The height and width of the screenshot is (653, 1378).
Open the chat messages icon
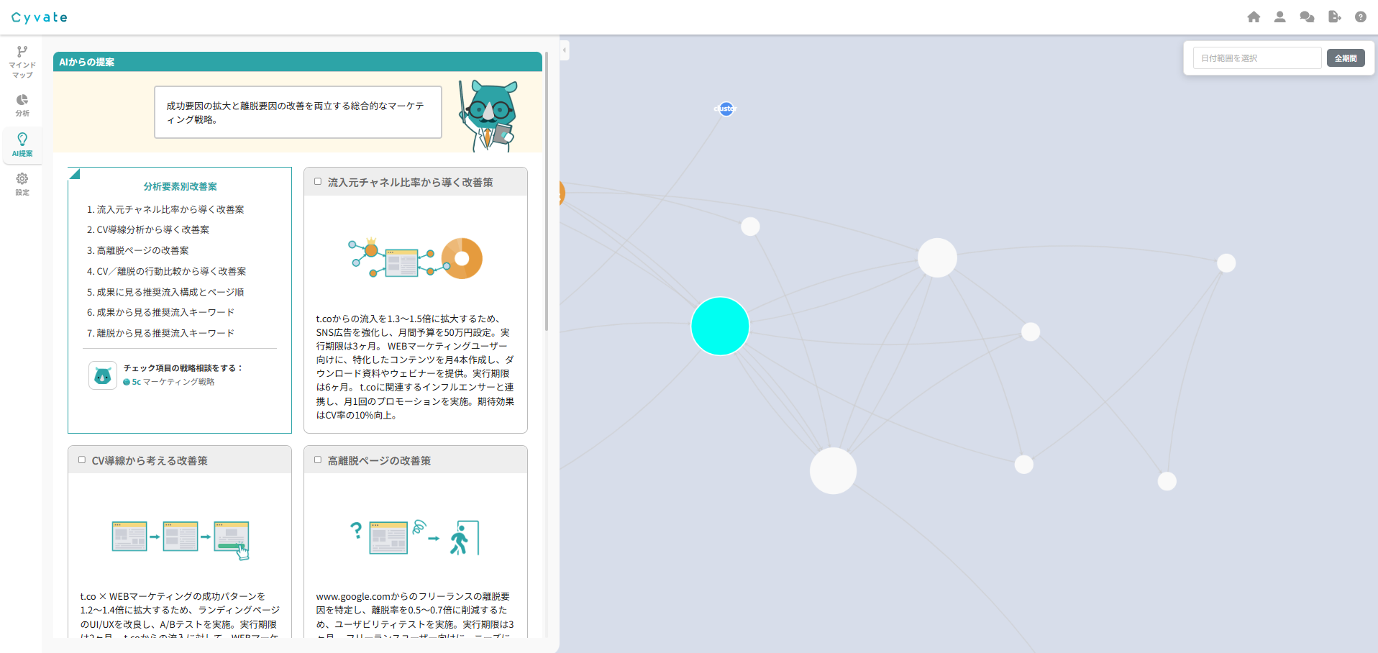click(1307, 17)
